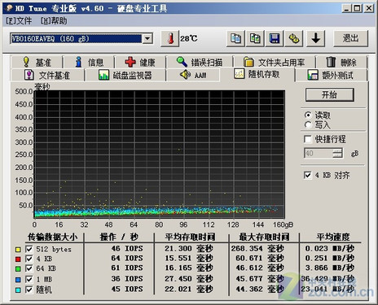Click the 平均存取时间 column header
Viewport: 378px width, 305px height.
190,237
